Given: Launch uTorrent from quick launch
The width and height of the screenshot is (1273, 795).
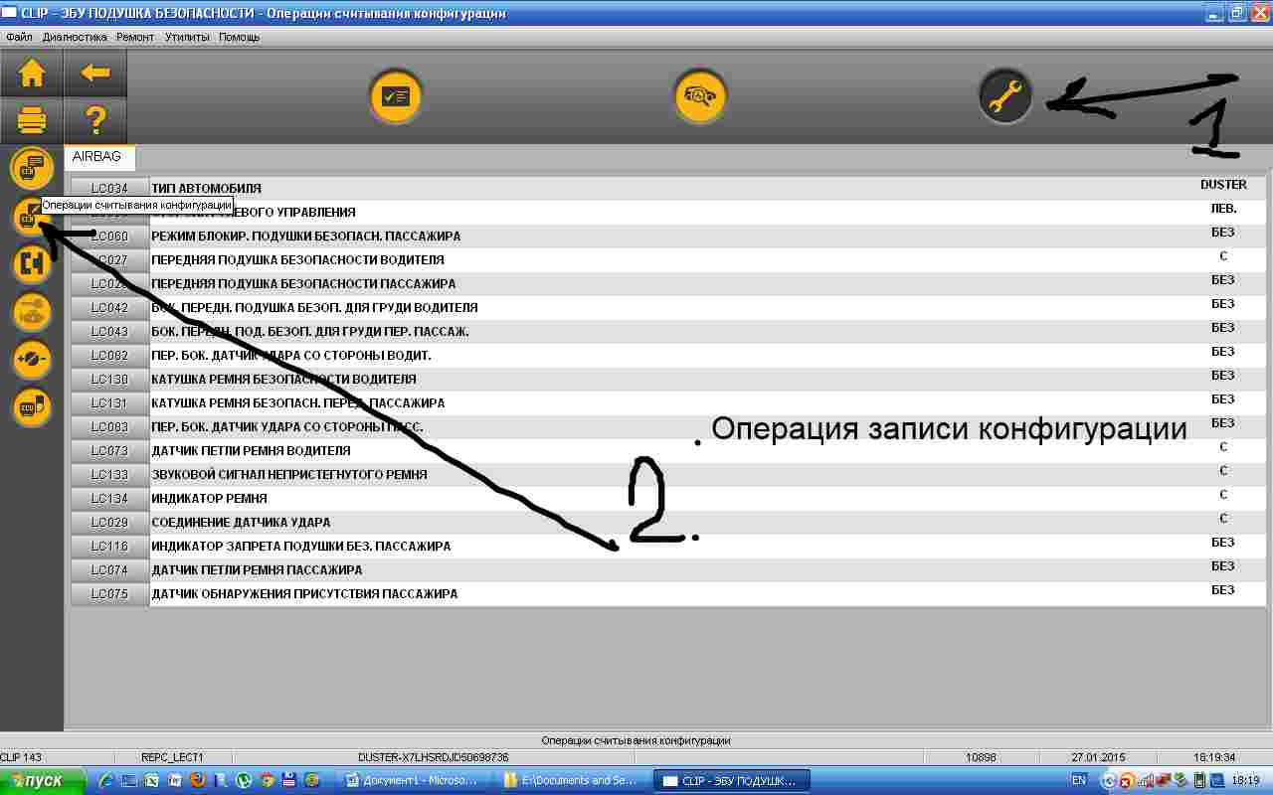Looking at the screenshot, I should 243,780.
